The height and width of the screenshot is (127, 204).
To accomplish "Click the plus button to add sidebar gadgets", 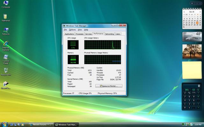I will pos(192,3).
